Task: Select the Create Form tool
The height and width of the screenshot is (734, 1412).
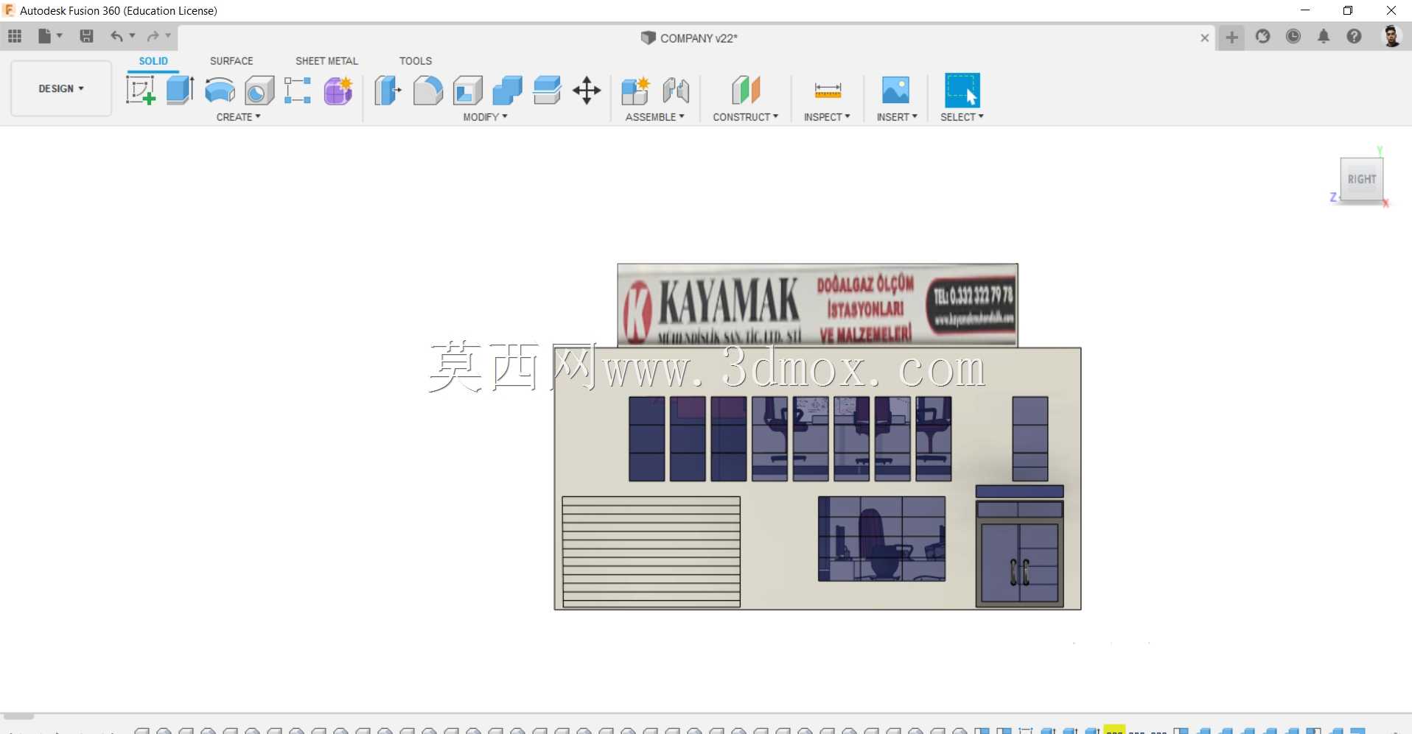Action: coord(338,91)
